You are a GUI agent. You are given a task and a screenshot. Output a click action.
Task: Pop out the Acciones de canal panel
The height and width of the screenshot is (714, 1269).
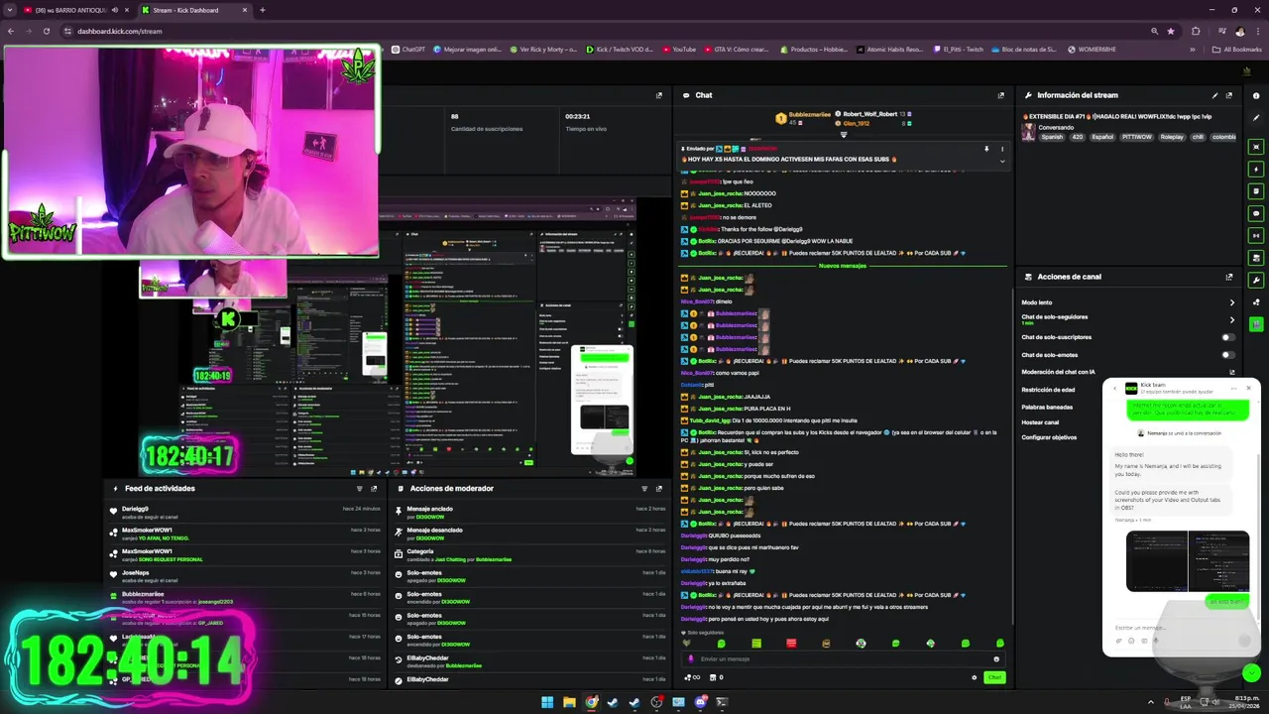coord(1229,277)
